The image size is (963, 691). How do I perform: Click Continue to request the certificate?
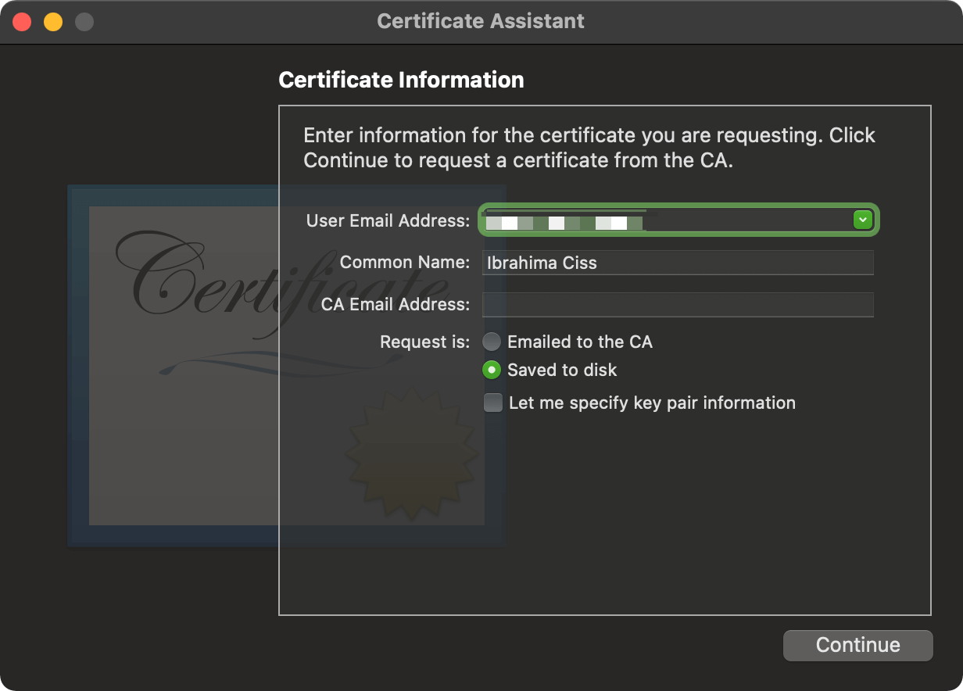click(x=857, y=645)
